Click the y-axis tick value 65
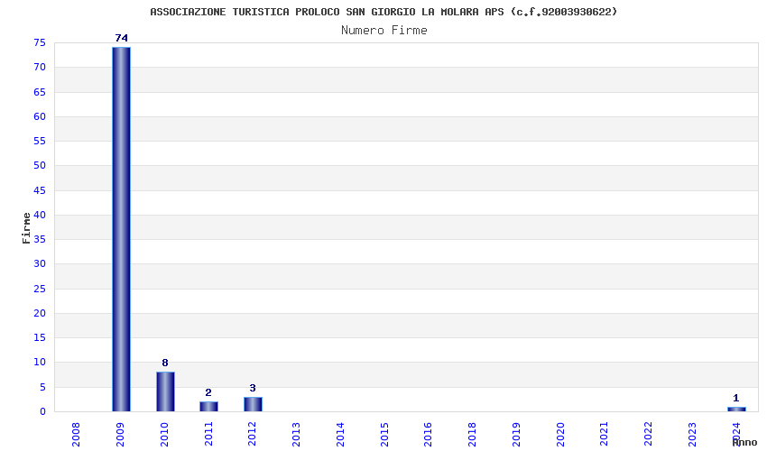 (40, 92)
